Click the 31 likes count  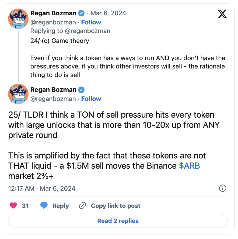25,206
